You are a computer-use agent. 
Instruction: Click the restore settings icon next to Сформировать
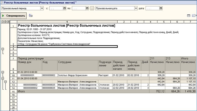click(x=31, y=16)
